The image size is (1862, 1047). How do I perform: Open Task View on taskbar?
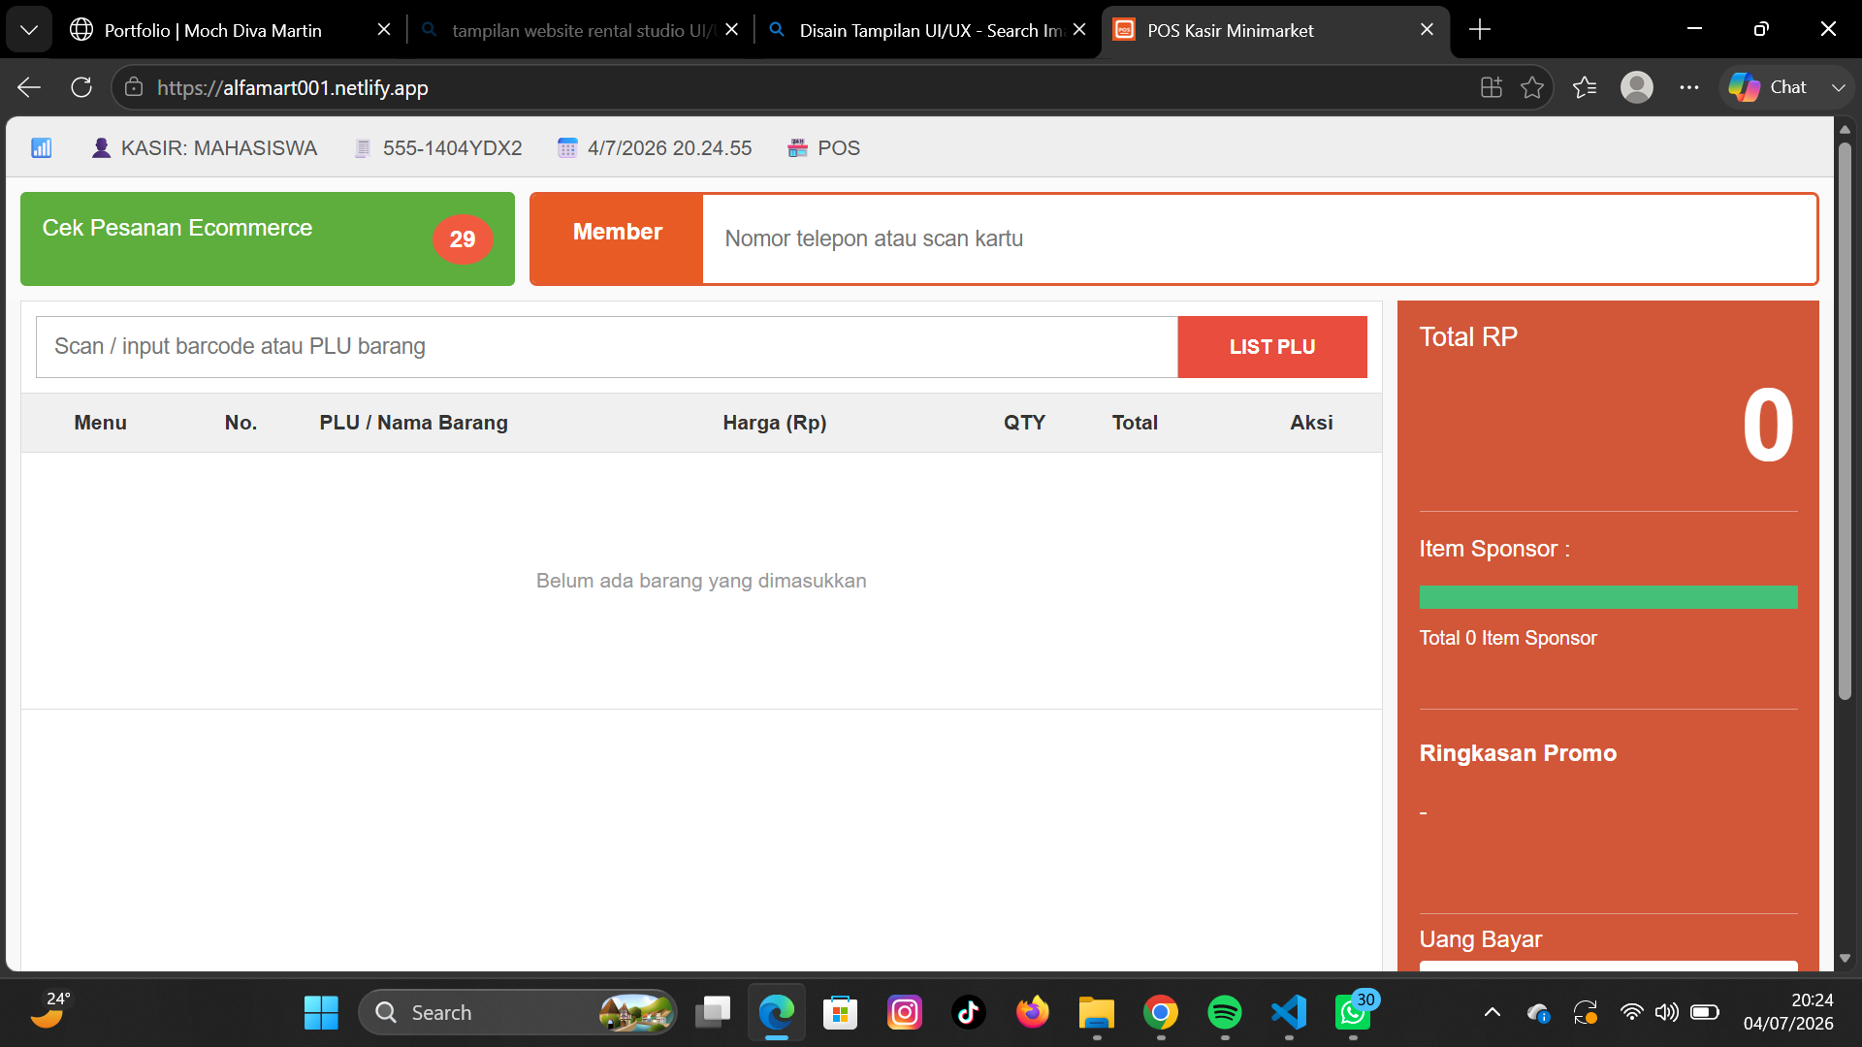713,1012
